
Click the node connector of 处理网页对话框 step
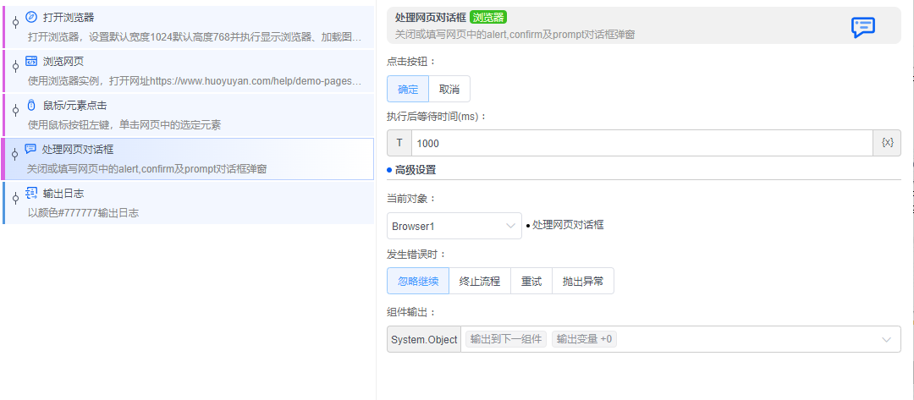16,155
